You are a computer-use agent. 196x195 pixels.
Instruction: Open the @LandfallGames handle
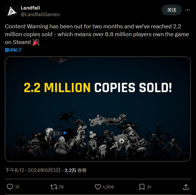click(40, 14)
